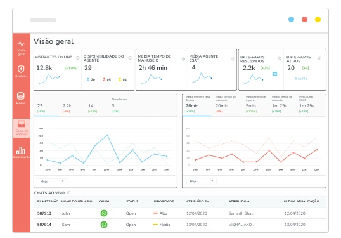Viewport: 341px width, 238px height.
Task: Click WhatsApp channel icon for John
Action: (x=104, y=213)
